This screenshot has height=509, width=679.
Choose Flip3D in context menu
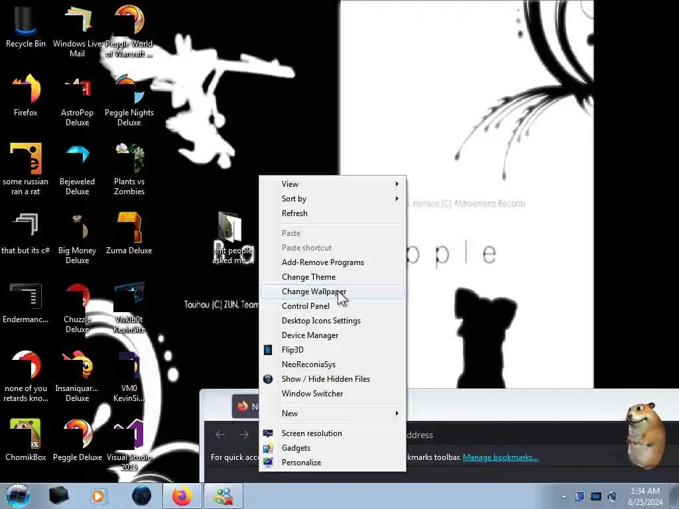click(x=333, y=350)
